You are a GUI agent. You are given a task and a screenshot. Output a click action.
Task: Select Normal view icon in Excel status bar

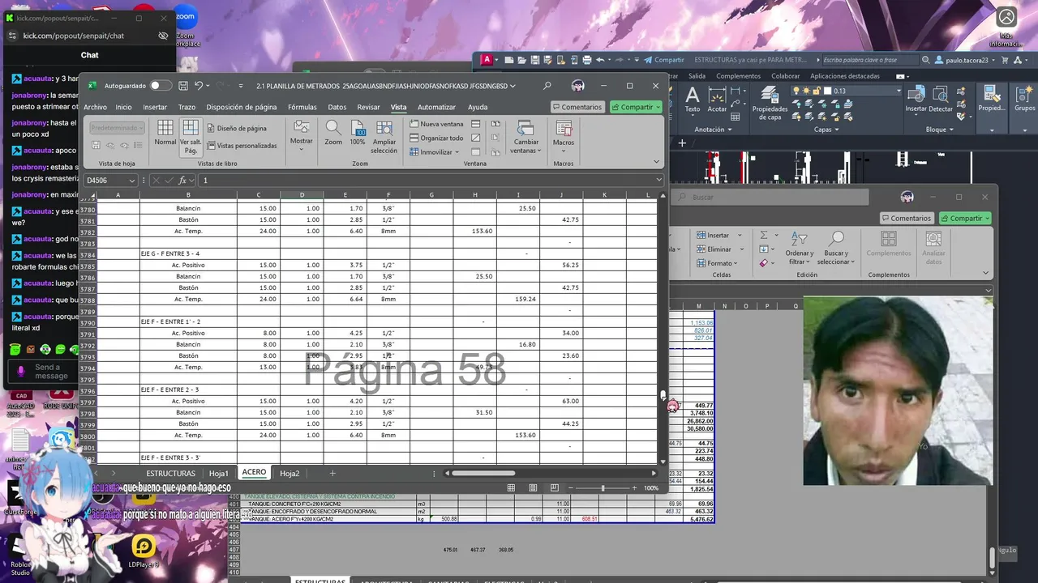pos(511,488)
